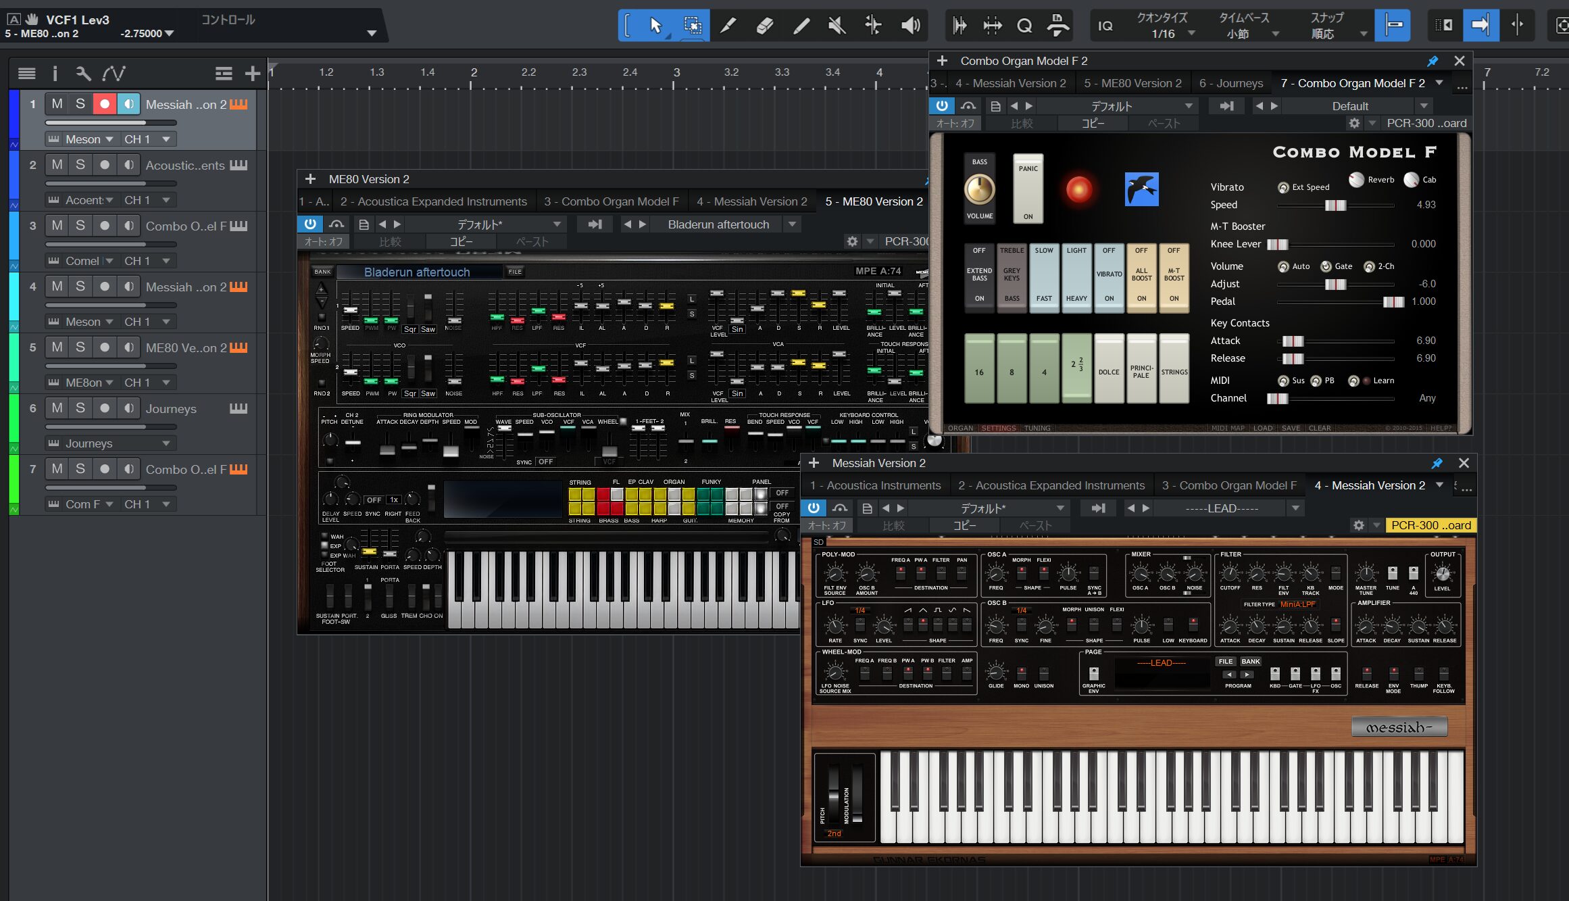This screenshot has height=901, width=1569.
Task: Adjust the Pedal slider in Combo Model F
Action: 1393,301
